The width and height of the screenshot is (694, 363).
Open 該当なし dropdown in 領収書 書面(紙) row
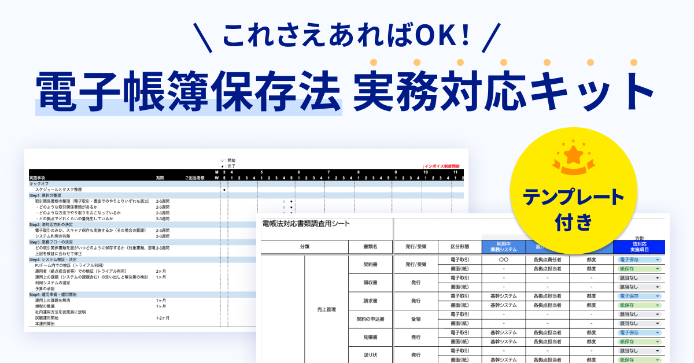[x=638, y=287]
